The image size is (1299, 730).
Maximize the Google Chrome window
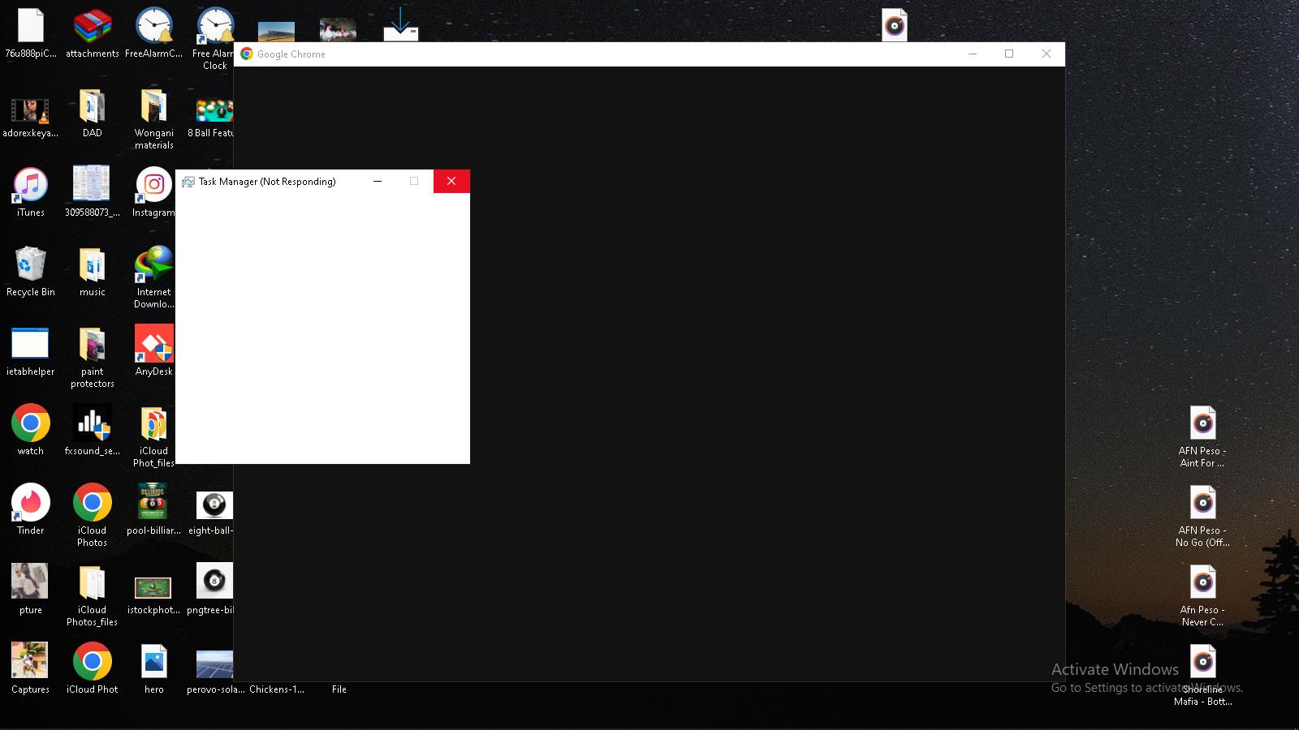[1009, 54]
